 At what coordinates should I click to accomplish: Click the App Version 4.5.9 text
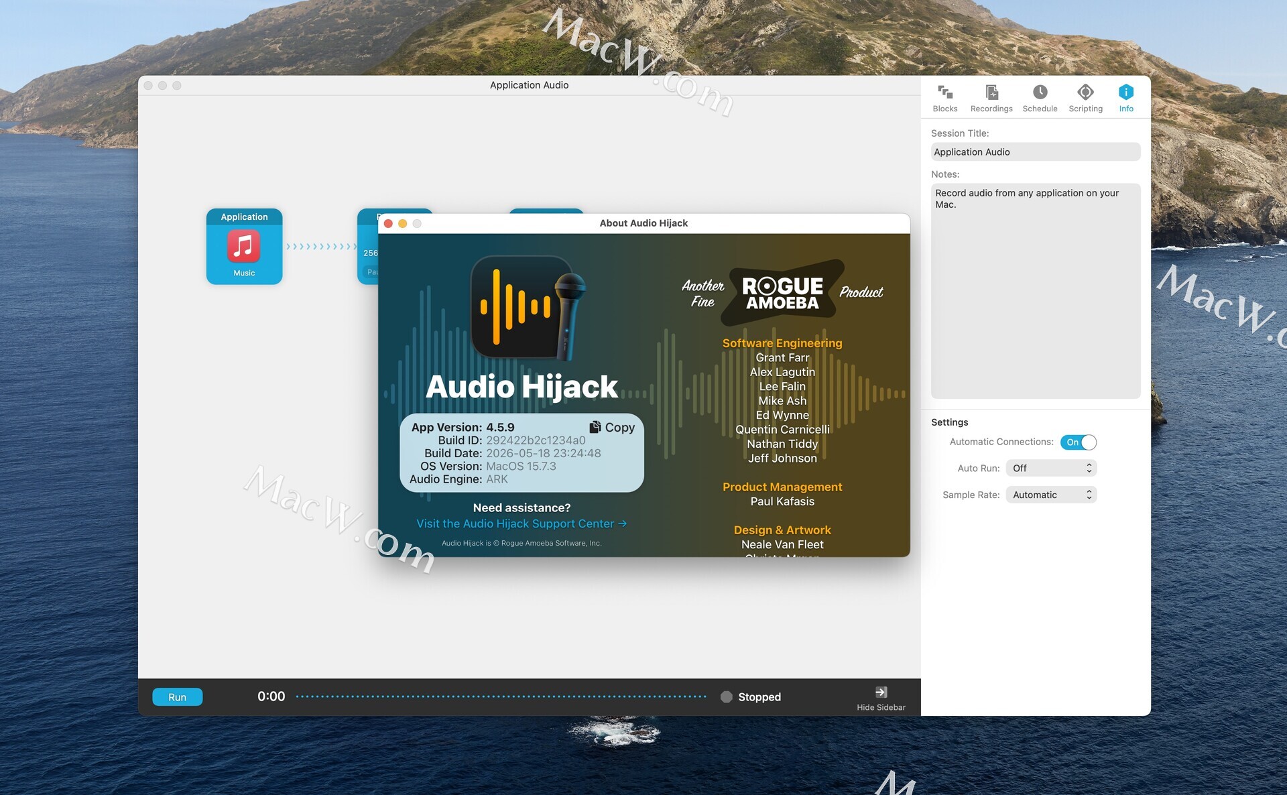[x=463, y=427]
